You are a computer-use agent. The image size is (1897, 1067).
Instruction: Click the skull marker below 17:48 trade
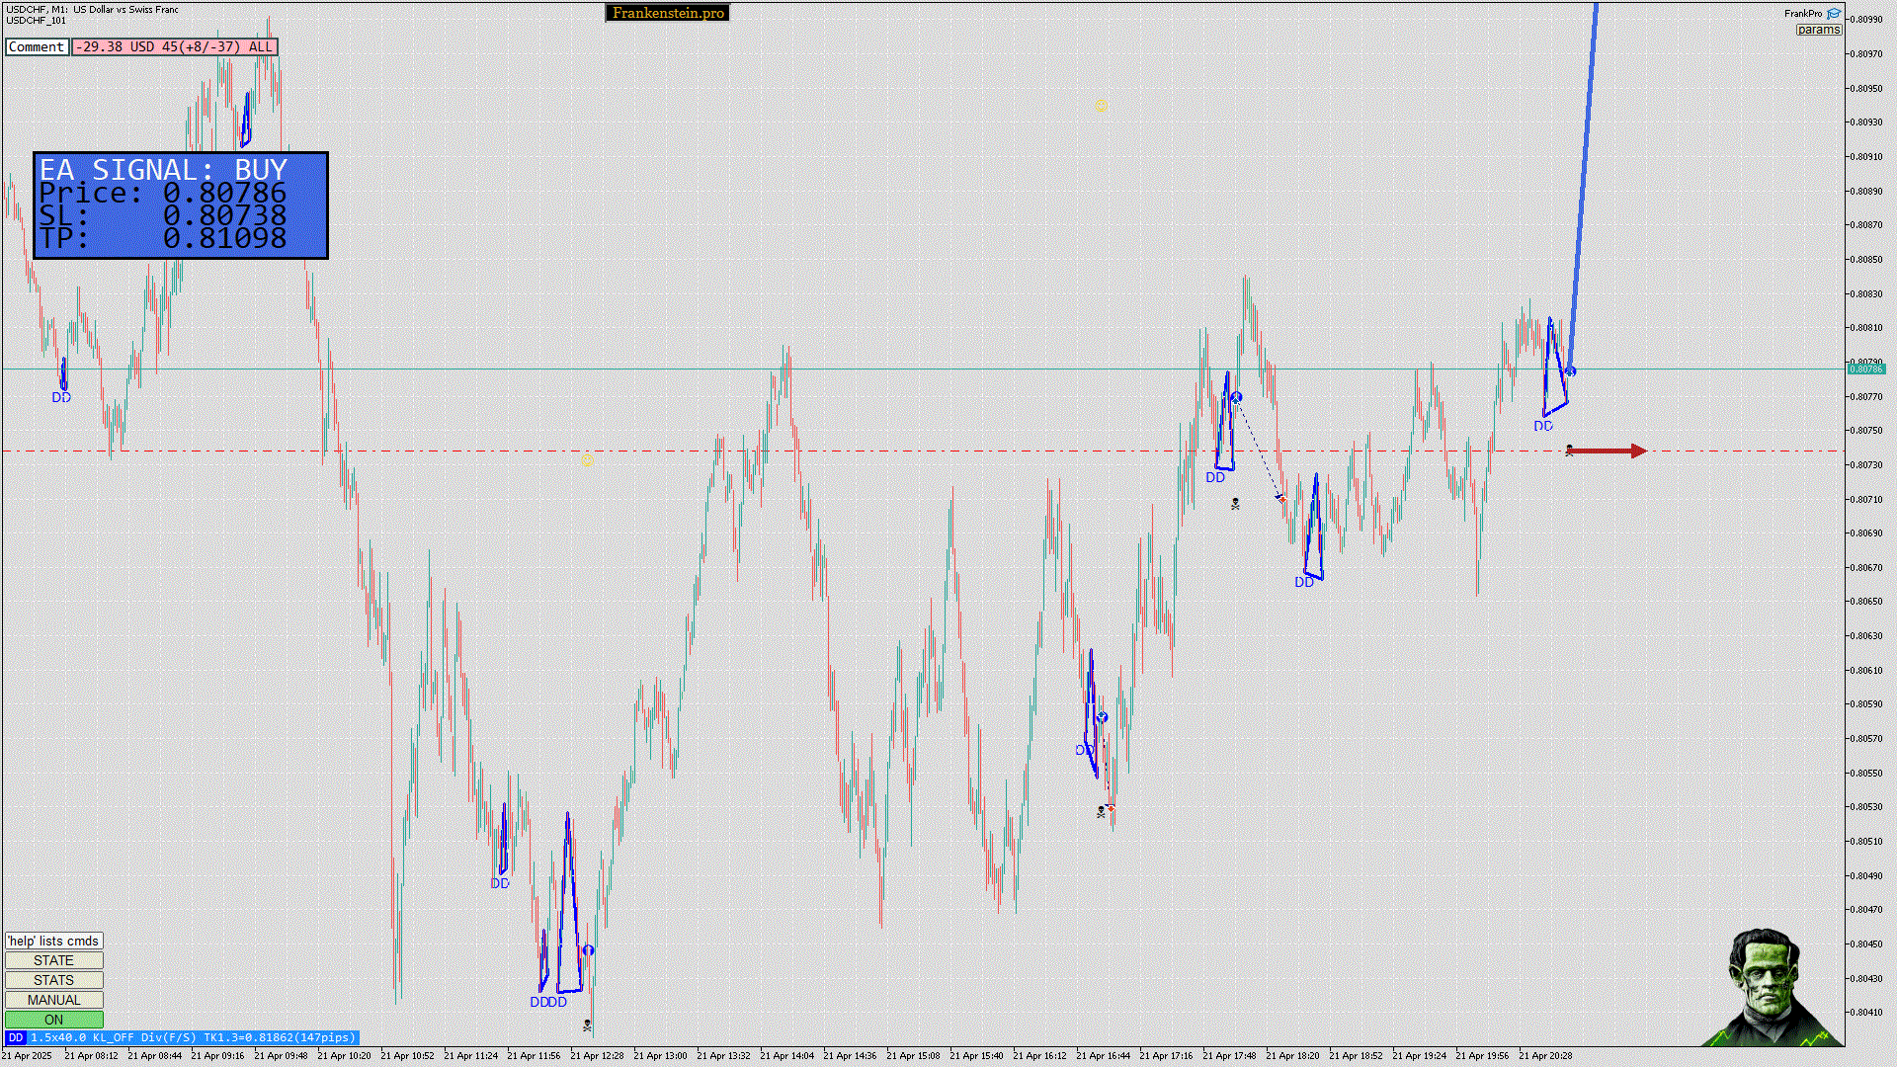tap(1235, 504)
